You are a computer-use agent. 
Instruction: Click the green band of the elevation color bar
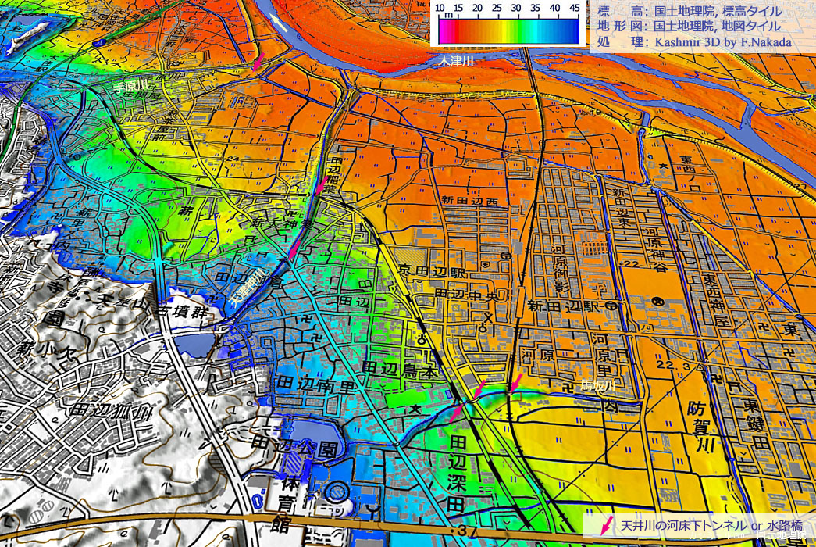(x=522, y=30)
